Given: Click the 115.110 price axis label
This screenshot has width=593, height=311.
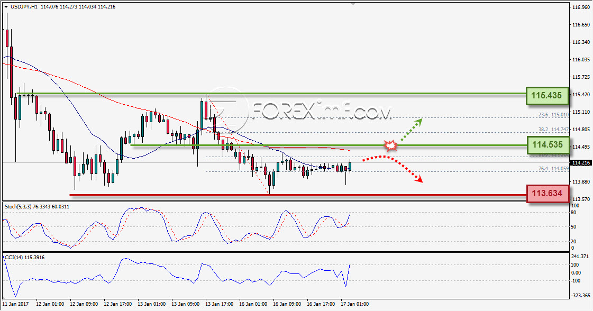Looking at the screenshot, I should point(581,112).
